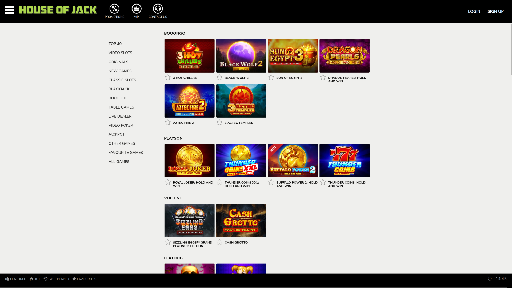Open Contact Us via its icon
This screenshot has width=512, height=288.
[x=158, y=9]
